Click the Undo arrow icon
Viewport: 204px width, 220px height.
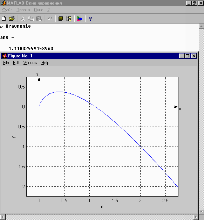tap(50, 19)
